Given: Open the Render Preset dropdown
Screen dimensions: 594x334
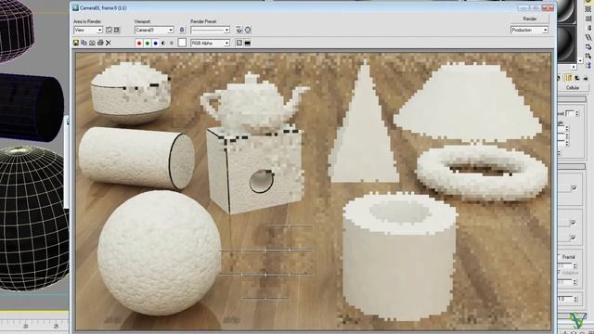Looking at the screenshot, I should pyautogui.click(x=211, y=30).
